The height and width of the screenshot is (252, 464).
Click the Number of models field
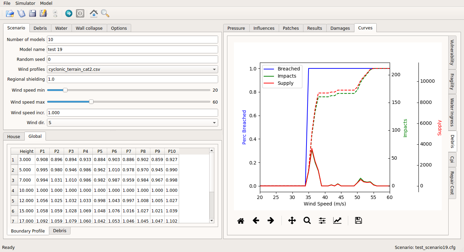132,39
